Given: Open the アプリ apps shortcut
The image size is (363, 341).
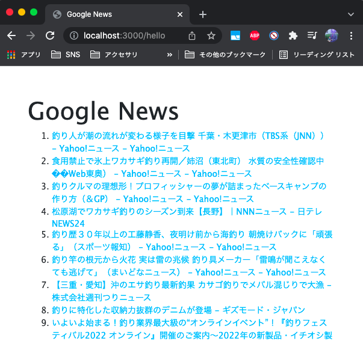Looking at the screenshot, I should [23, 55].
